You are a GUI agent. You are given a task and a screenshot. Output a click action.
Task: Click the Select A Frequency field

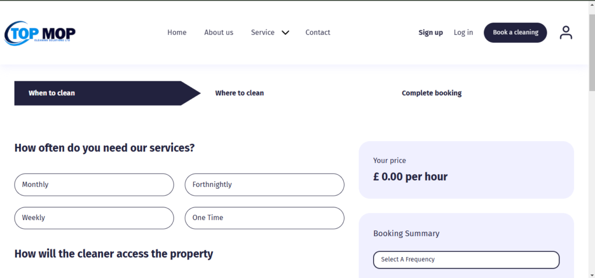pyautogui.click(x=466, y=259)
